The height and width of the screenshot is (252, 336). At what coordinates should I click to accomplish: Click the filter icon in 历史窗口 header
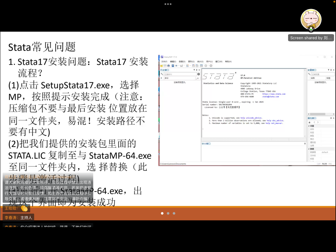click(194, 70)
